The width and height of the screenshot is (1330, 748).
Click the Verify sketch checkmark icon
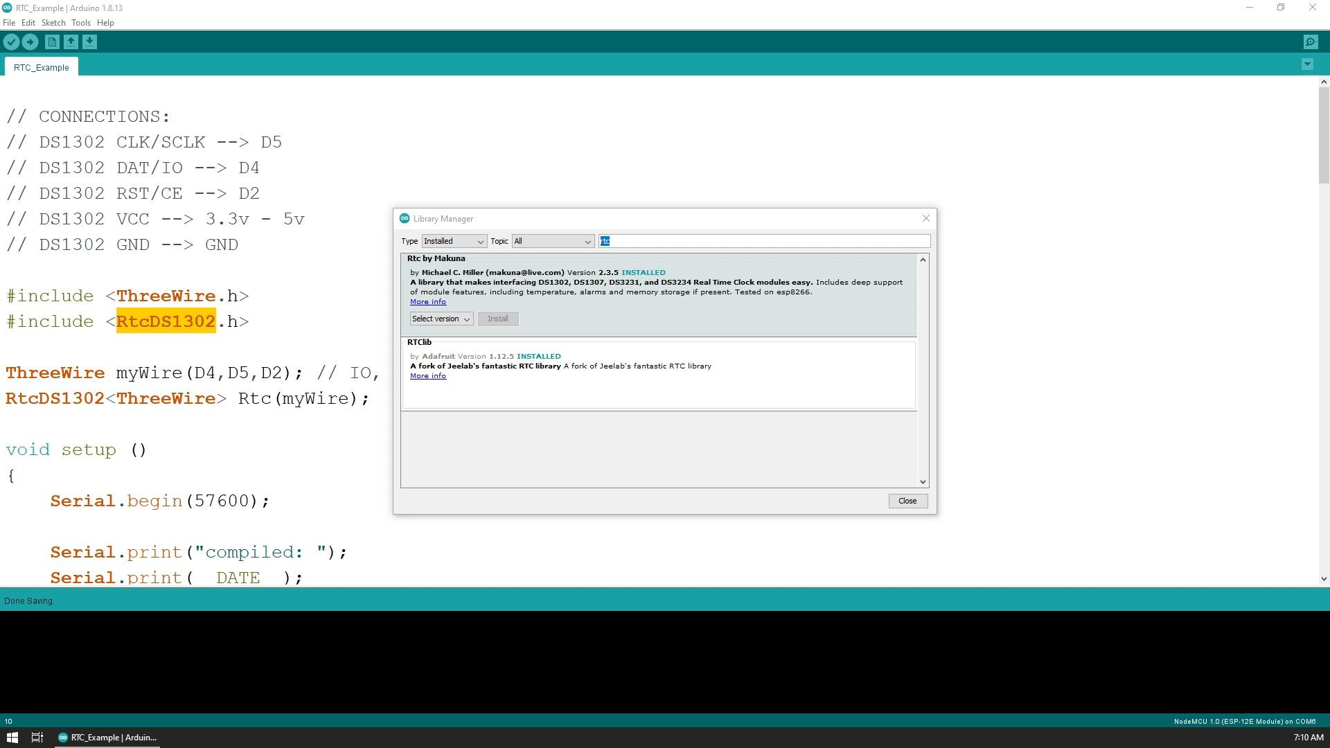click(x=11, y=42)
